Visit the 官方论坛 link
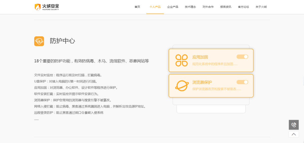 pos(243,7)
